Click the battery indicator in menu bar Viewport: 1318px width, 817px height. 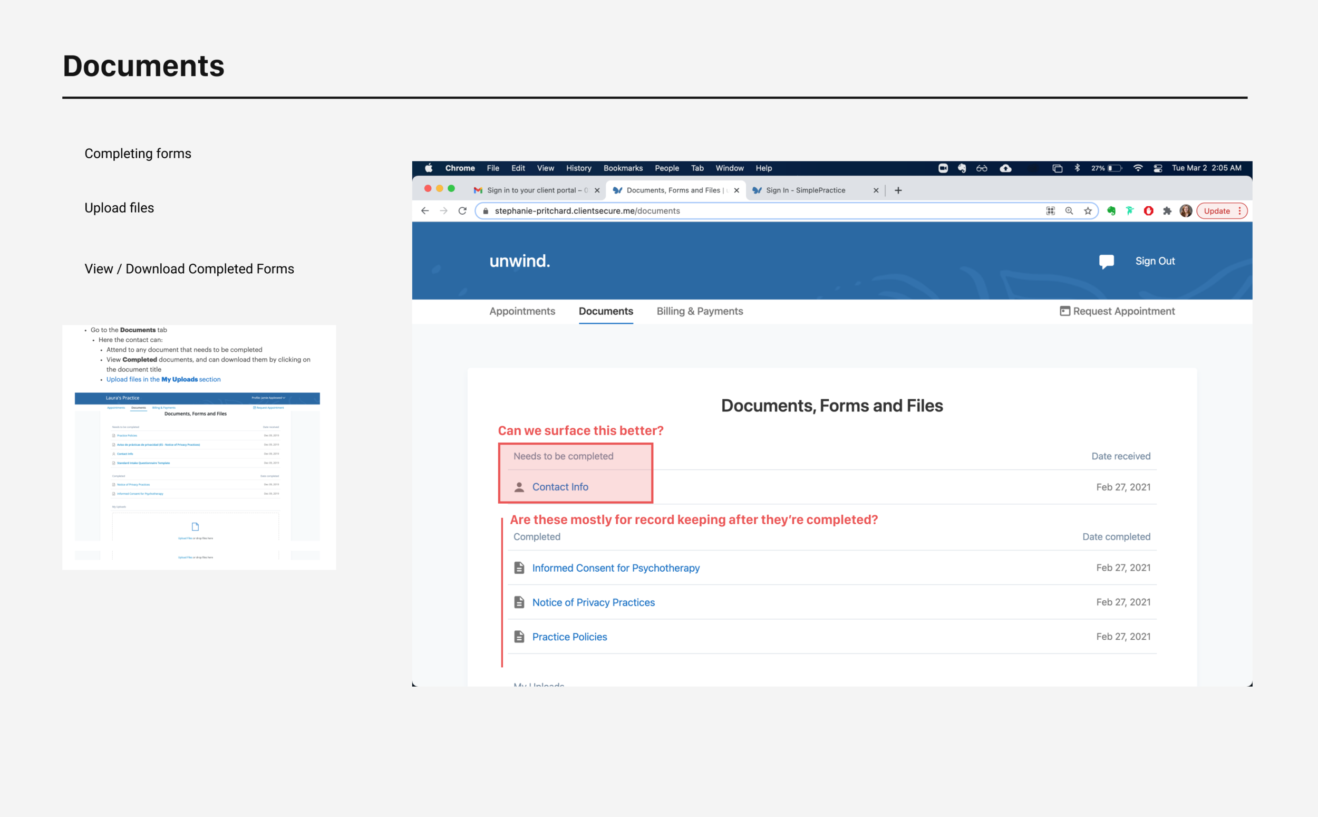[x=1107, y=168]
